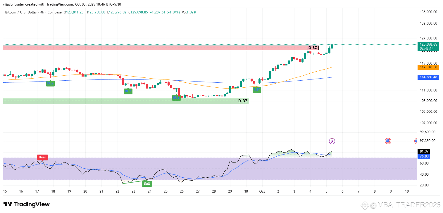Click the purple lightning event icon
Viewport: 443px width, 213px height.
(x=332, y=141)
